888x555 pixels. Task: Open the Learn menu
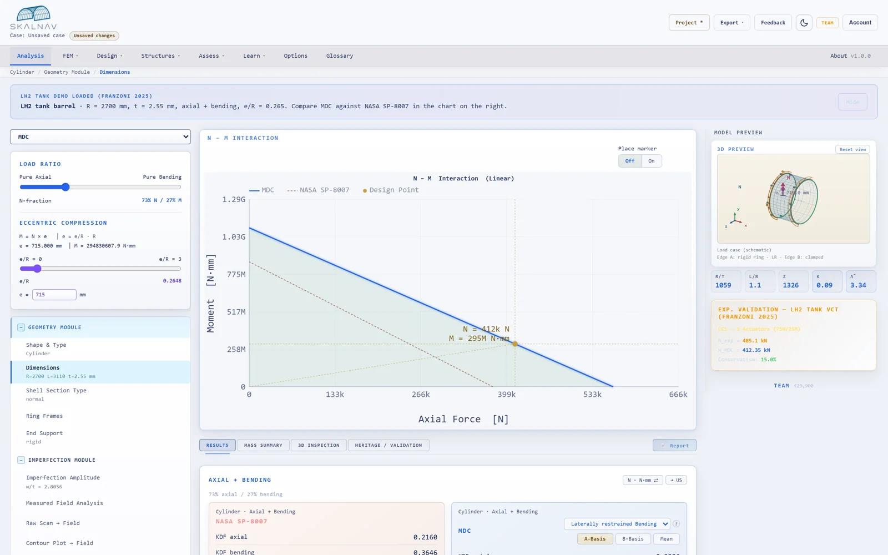tap(254, 56)
